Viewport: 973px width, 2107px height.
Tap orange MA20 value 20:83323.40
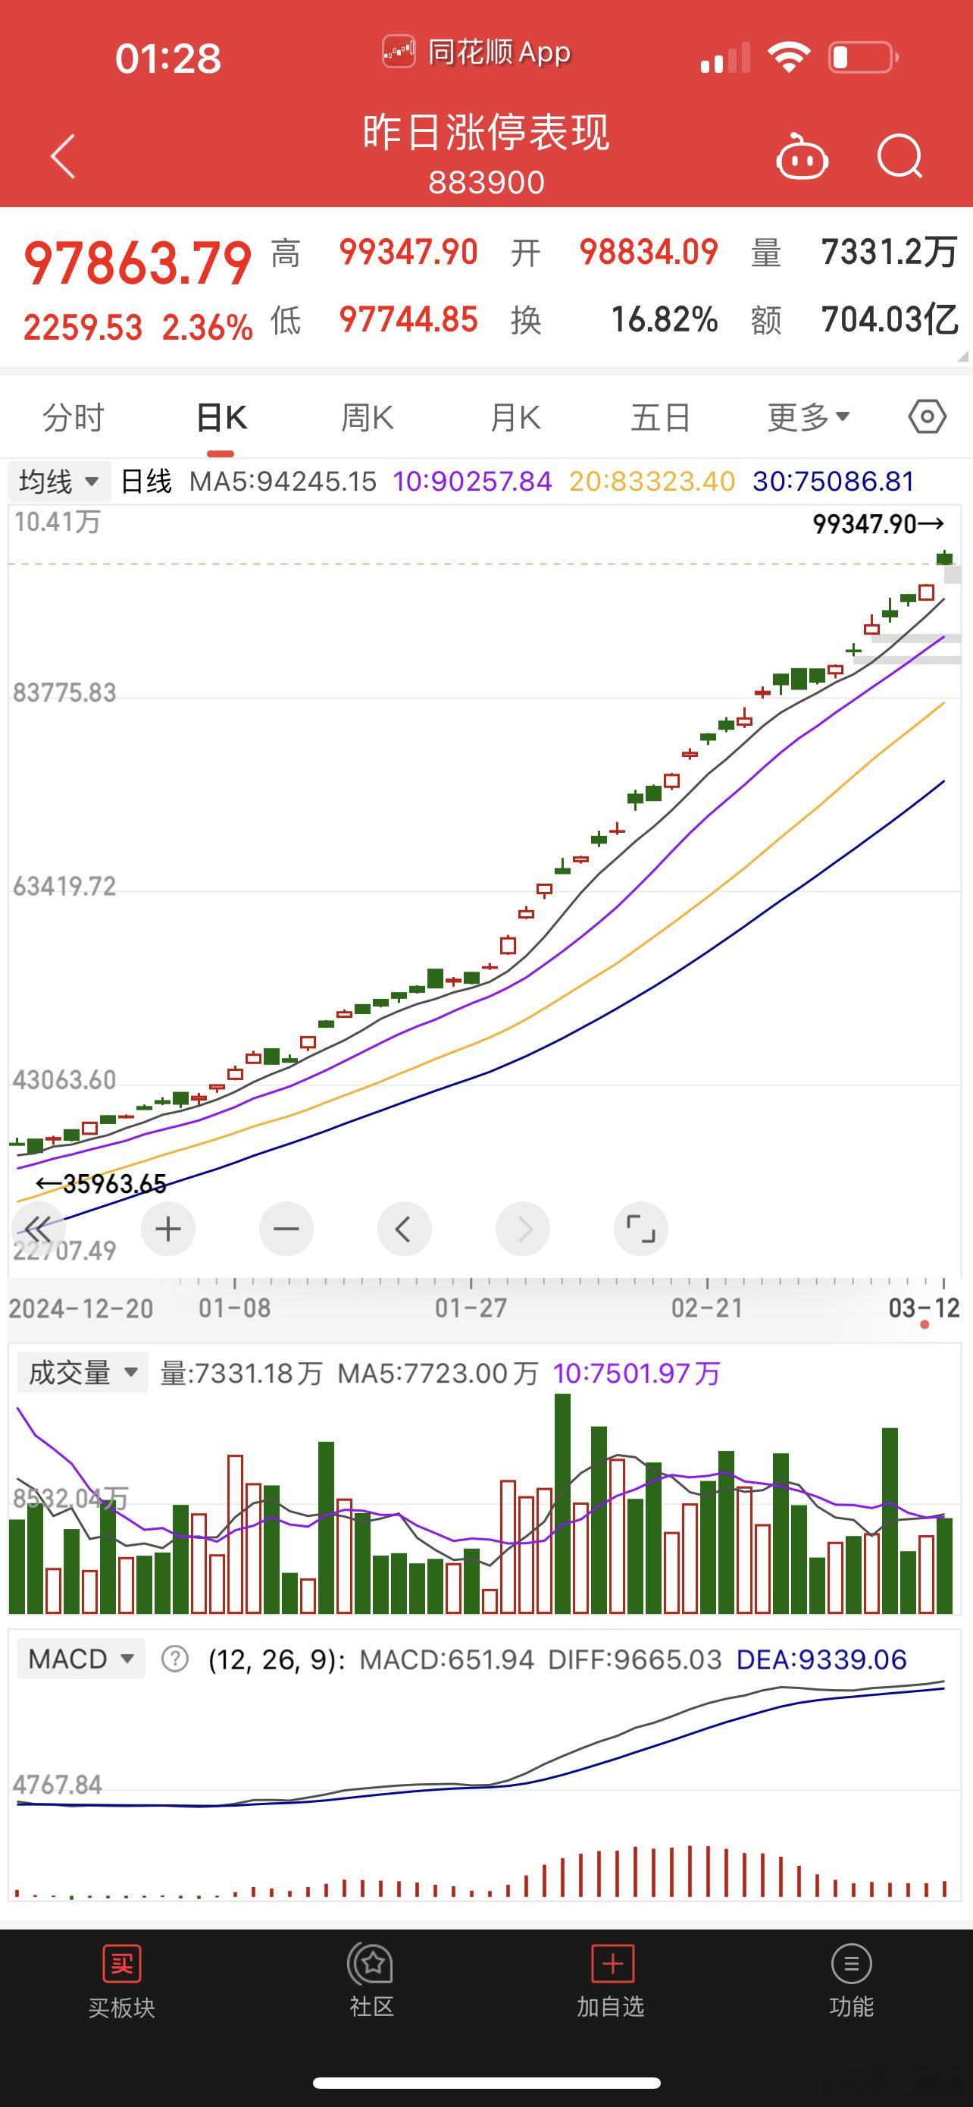coord(652,481)
